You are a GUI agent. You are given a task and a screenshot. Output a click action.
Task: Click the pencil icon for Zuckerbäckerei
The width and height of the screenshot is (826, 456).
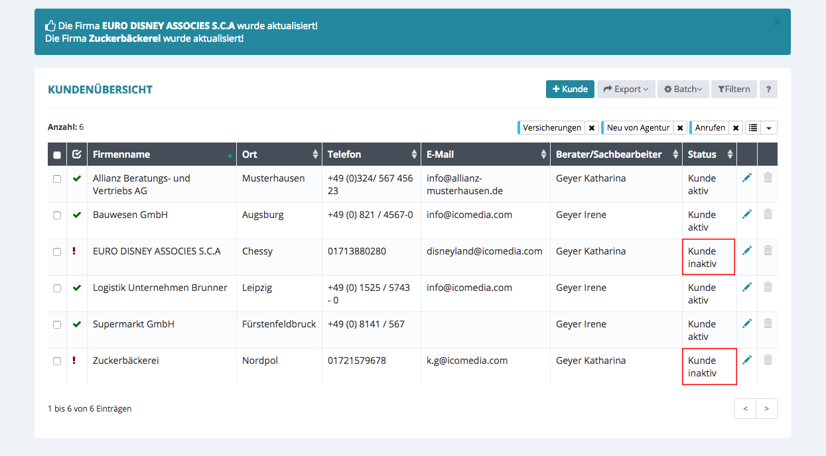747,360
